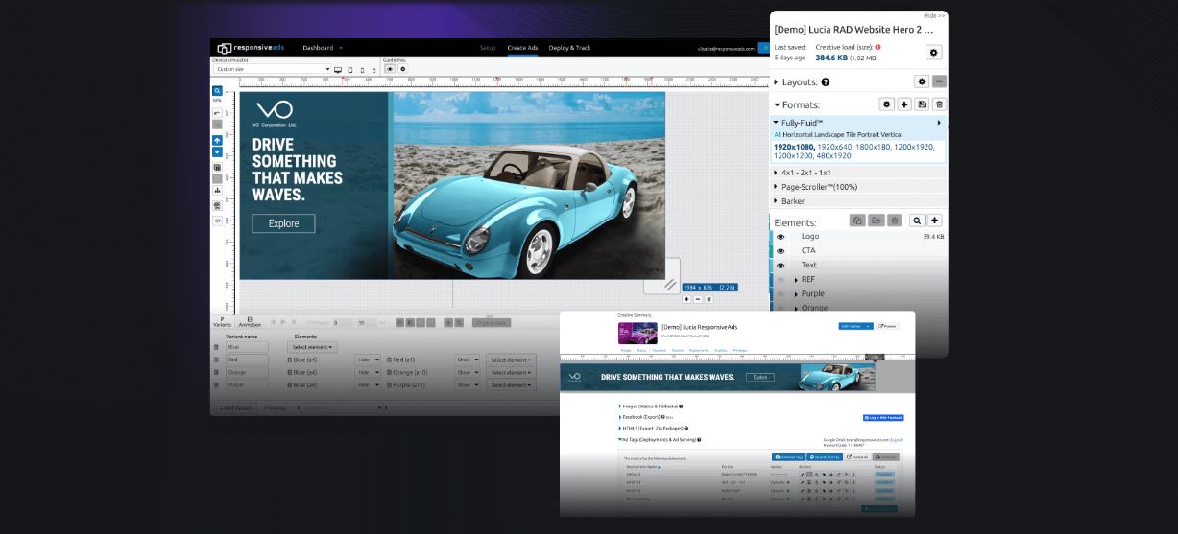Select the phone device simulator icon
Screen dimensions: 1178x534
pos(362,70)
